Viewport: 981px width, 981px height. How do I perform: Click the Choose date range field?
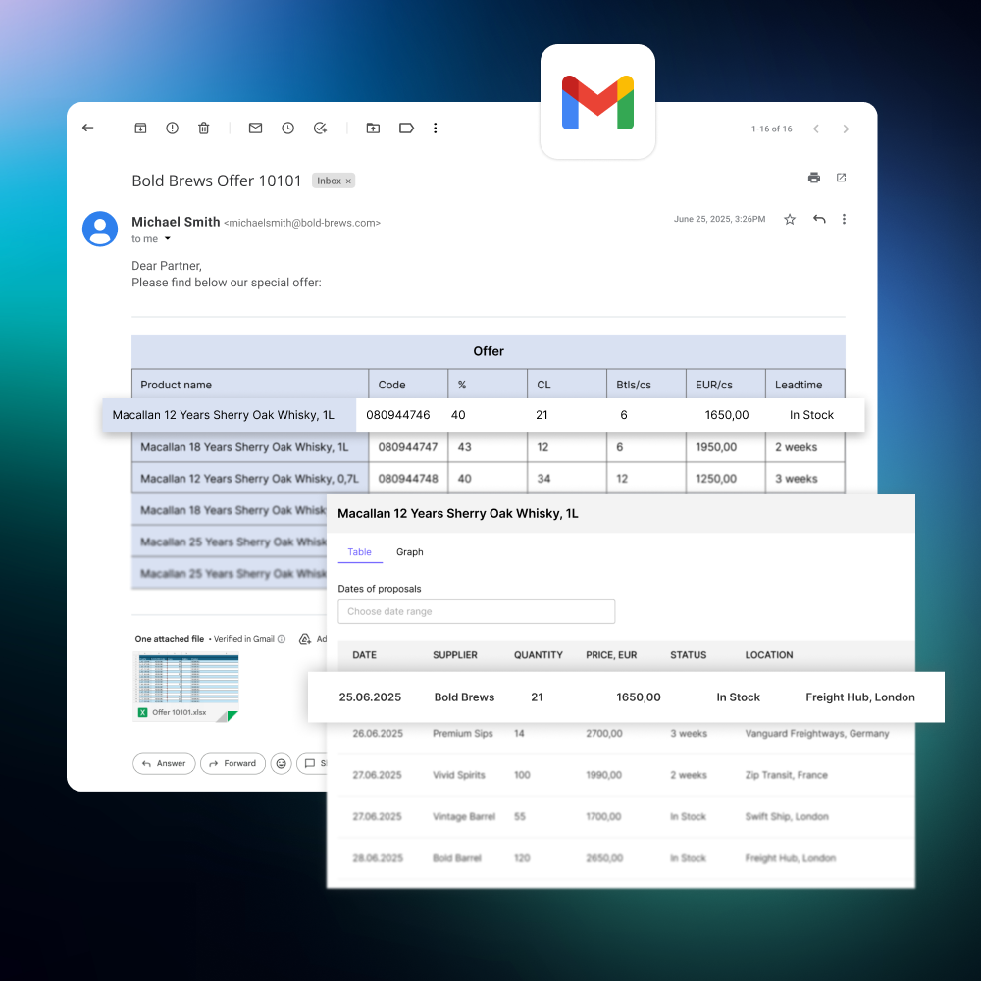(477, 611)
